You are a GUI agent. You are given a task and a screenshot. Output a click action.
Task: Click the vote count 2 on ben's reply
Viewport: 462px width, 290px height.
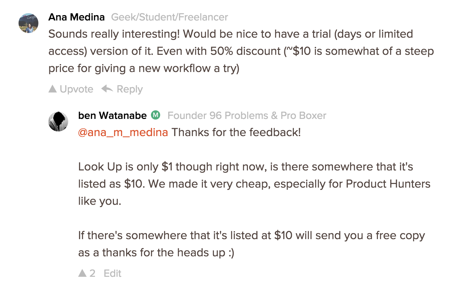[92, 273]
